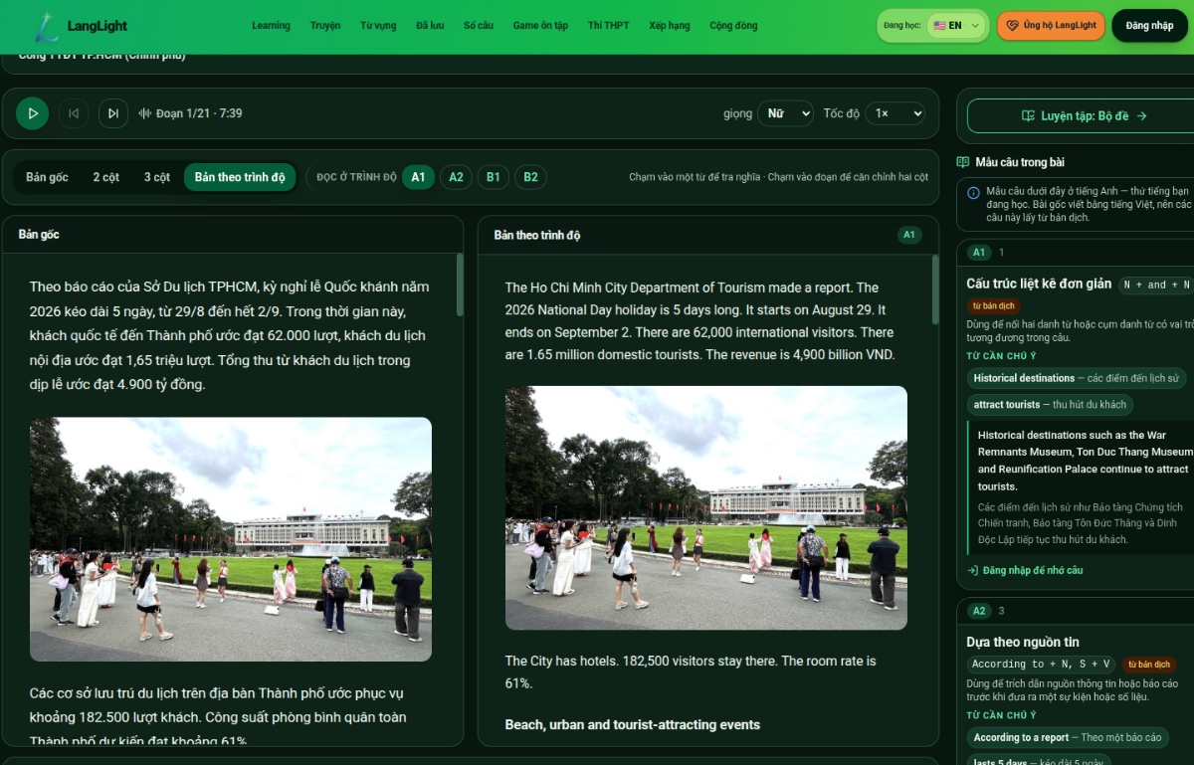Open Thi THPT section

pos(609,26)
